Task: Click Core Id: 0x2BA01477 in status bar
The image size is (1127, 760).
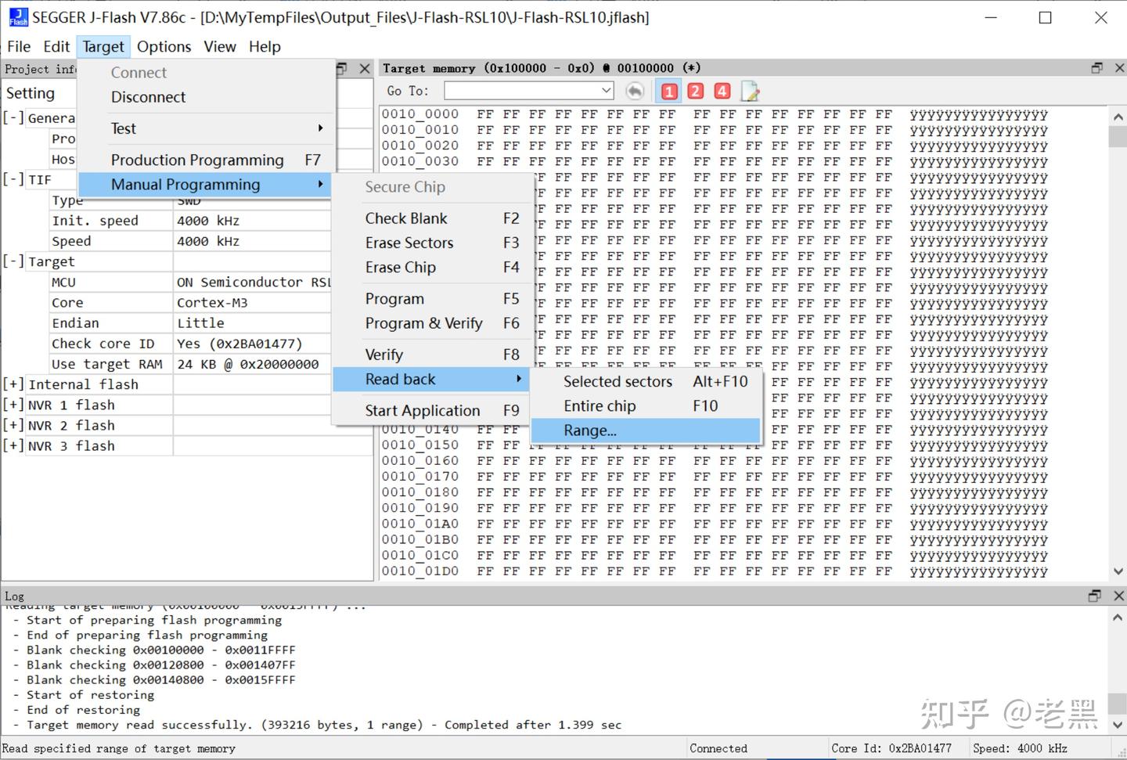Action: pos(891,748)
